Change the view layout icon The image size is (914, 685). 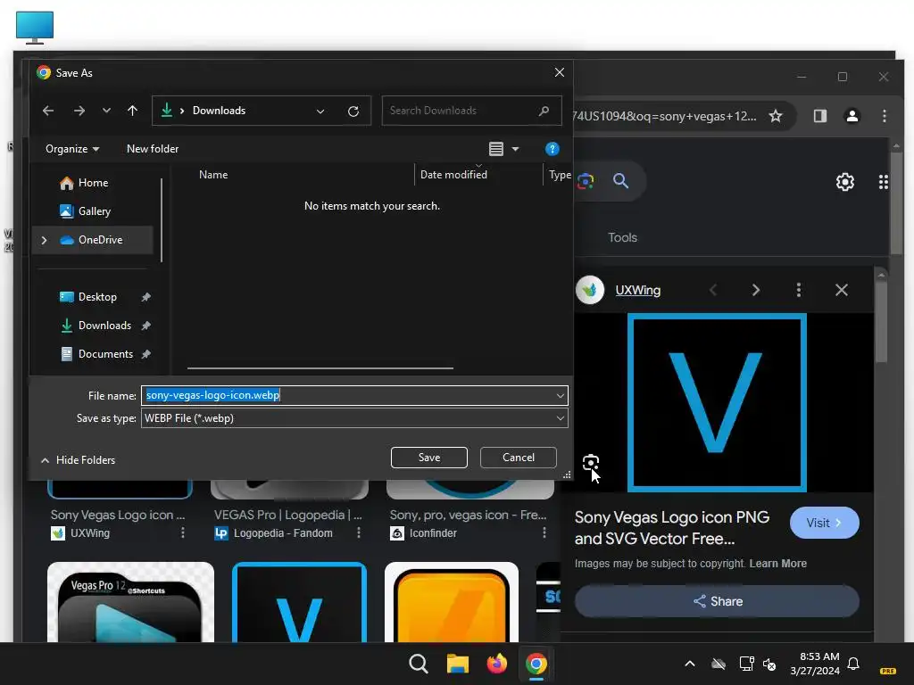[x=496, y=149]
